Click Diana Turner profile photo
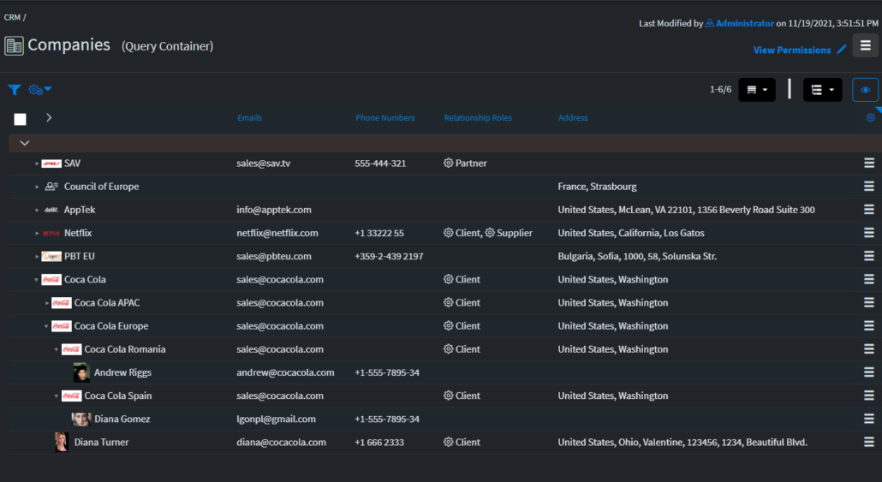This screenshot has width=882, height=482. coord(62,442)
